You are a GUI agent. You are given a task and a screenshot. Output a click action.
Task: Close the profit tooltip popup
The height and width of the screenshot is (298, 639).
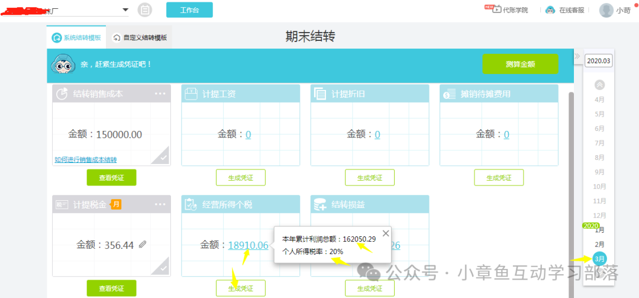[x=386, y=233]
